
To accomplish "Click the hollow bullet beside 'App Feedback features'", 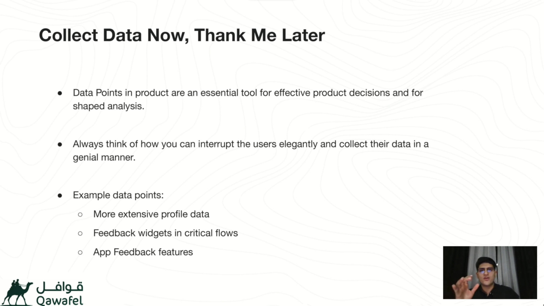I will coord(80,252).
